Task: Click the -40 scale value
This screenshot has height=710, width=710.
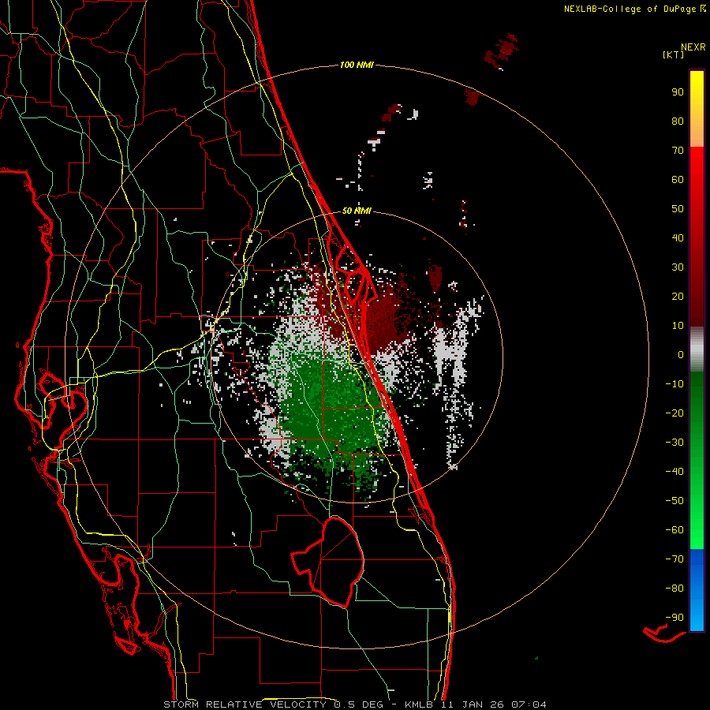Action: (674, 472)
